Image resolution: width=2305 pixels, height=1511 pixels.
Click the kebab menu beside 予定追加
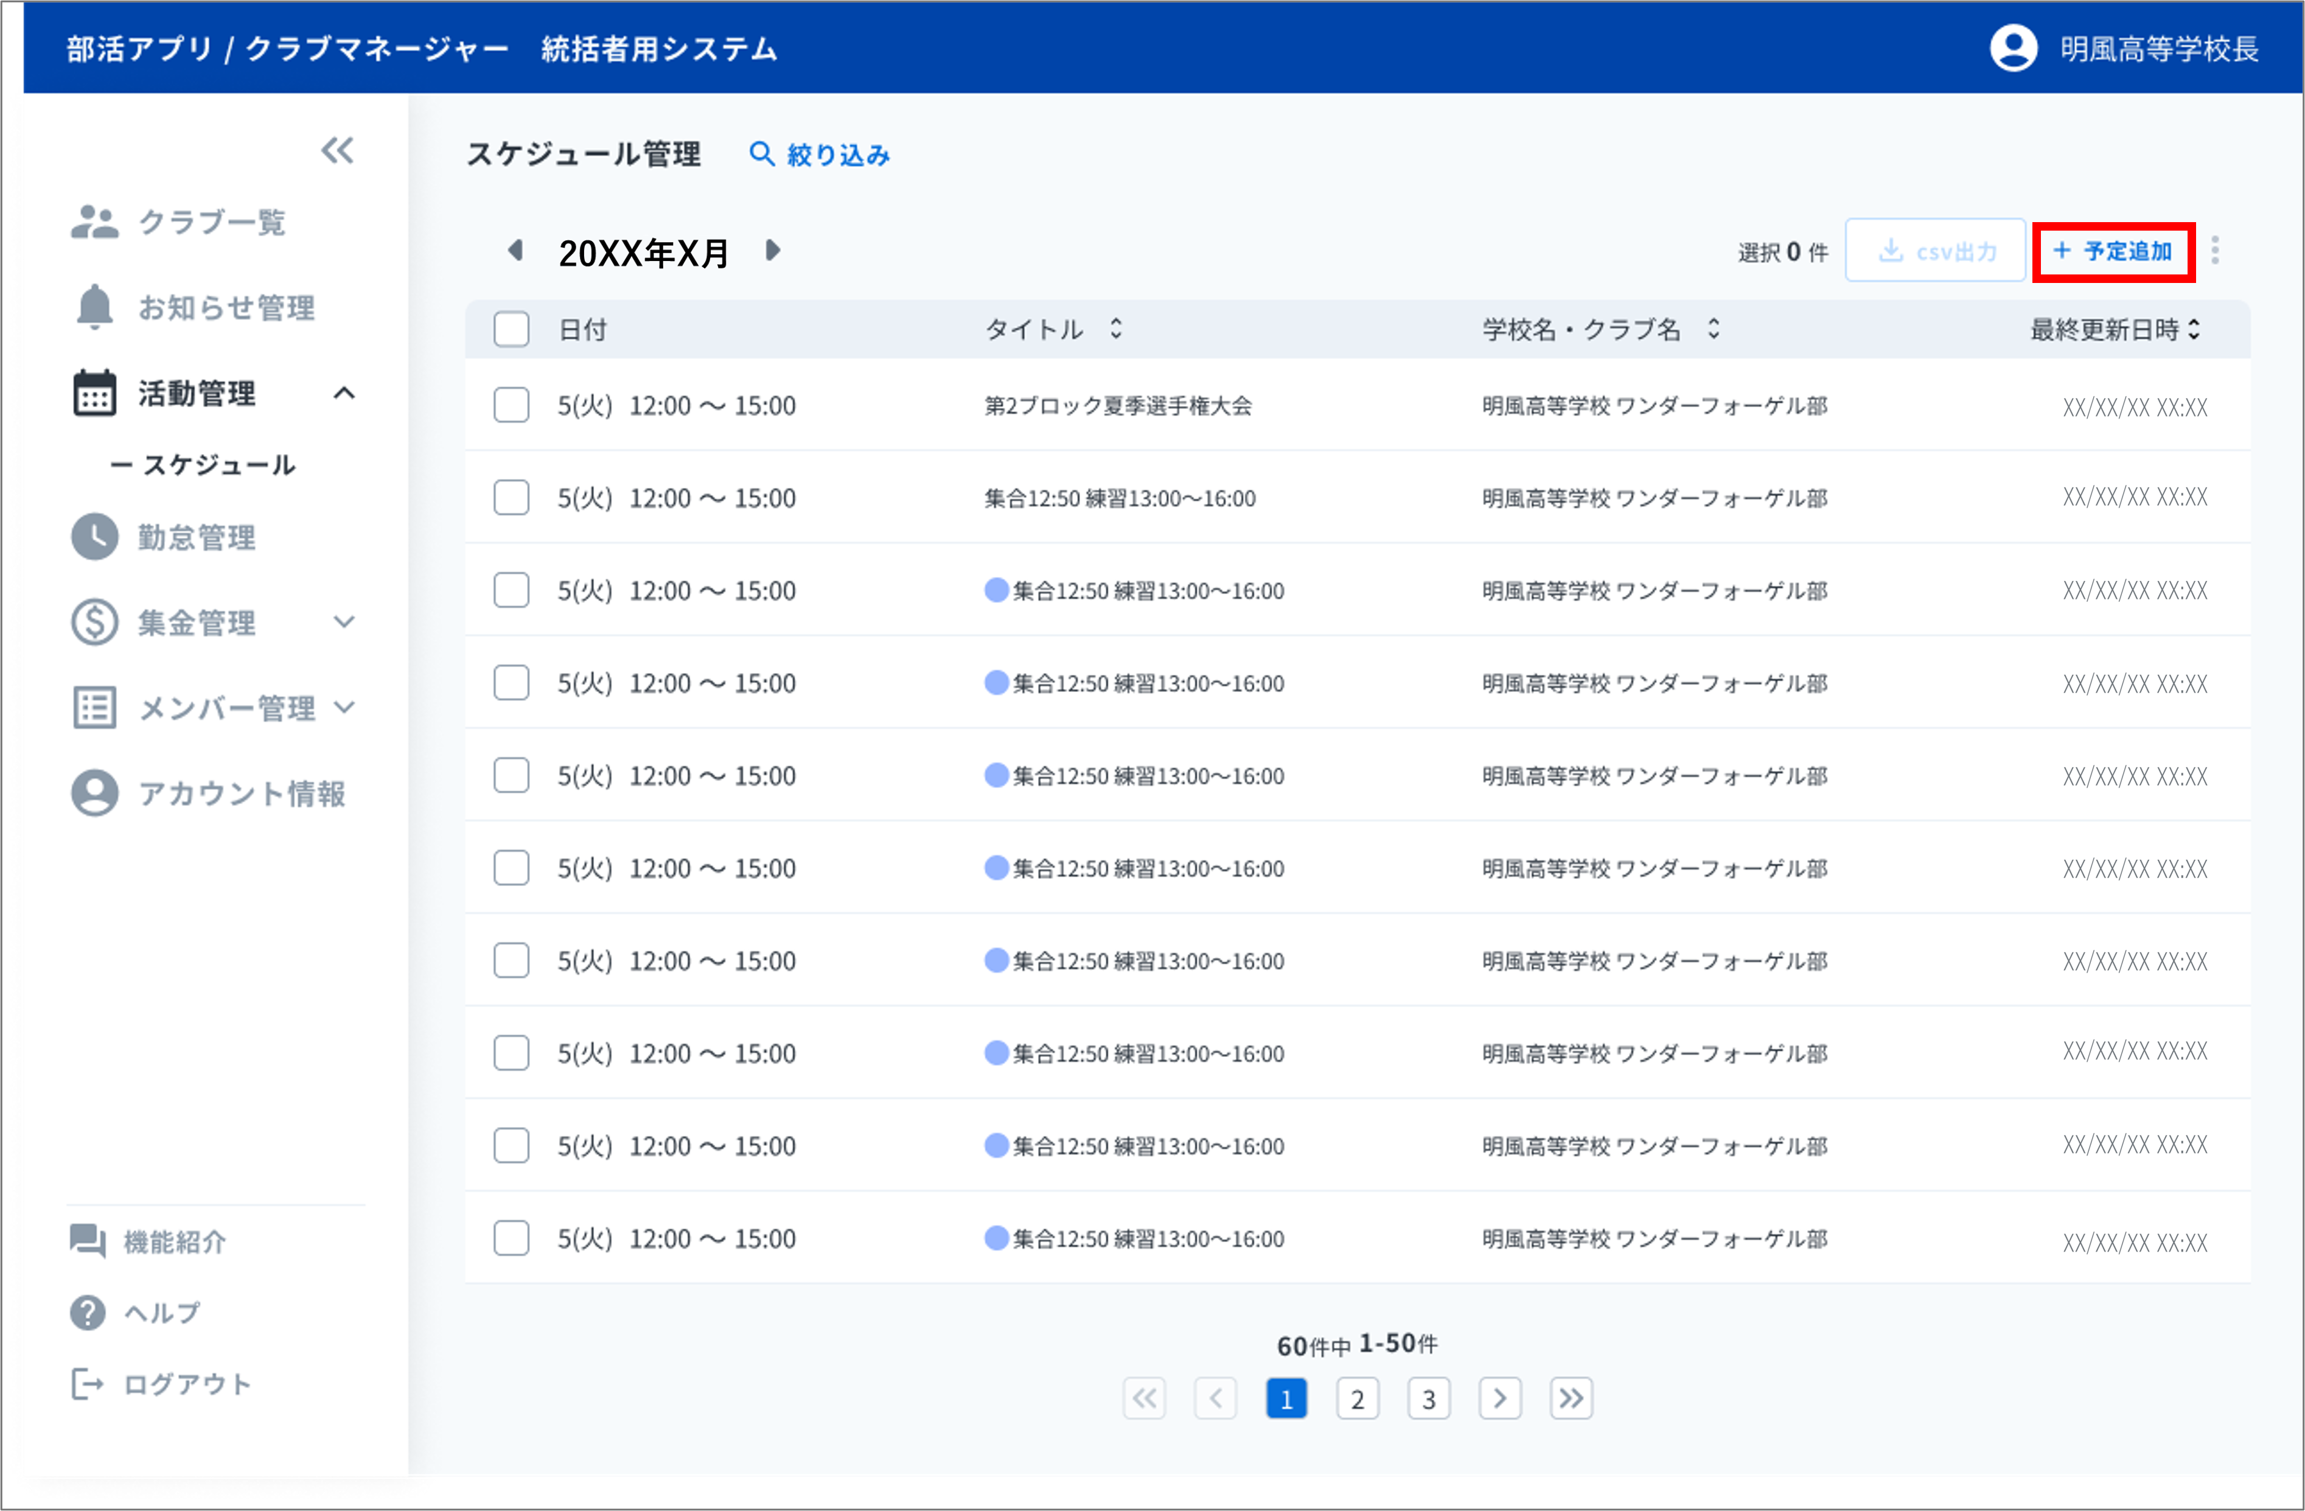(2215, 250)
